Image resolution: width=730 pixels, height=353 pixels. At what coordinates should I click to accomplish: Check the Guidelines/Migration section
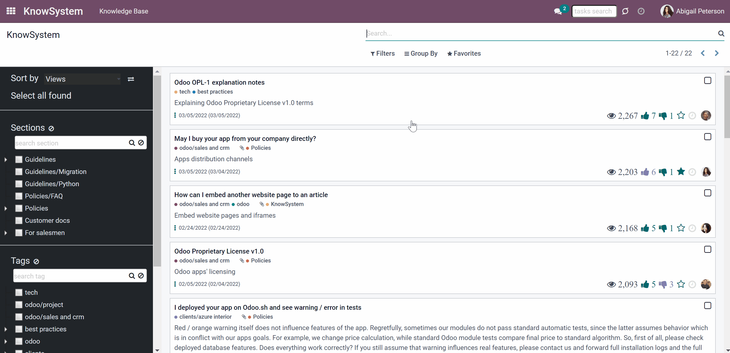tap(19, 172)
